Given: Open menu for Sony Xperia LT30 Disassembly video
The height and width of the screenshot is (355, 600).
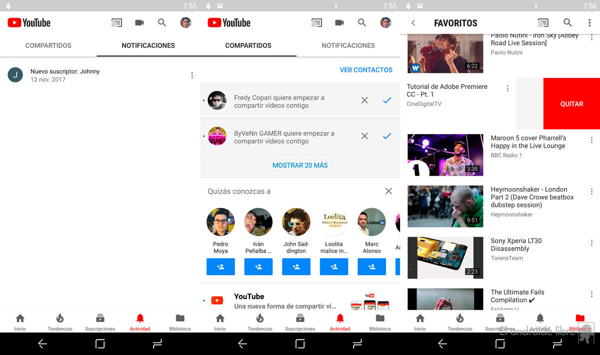Looking at the screenshot, I should tap(591, 243).
